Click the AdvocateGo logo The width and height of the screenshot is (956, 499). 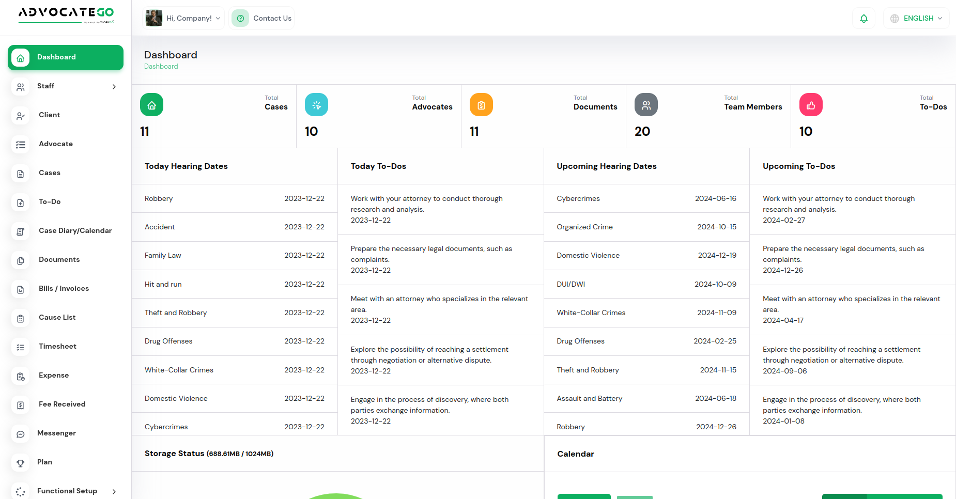click(x=66, y=14)
